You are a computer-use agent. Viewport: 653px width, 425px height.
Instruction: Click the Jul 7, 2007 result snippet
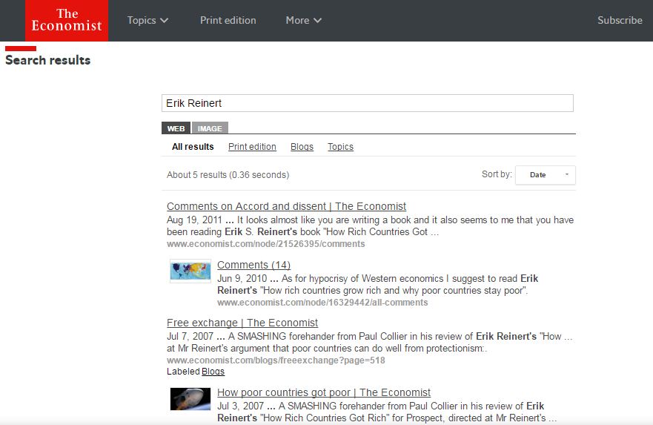pyautogui.click(x=370, y=342)
